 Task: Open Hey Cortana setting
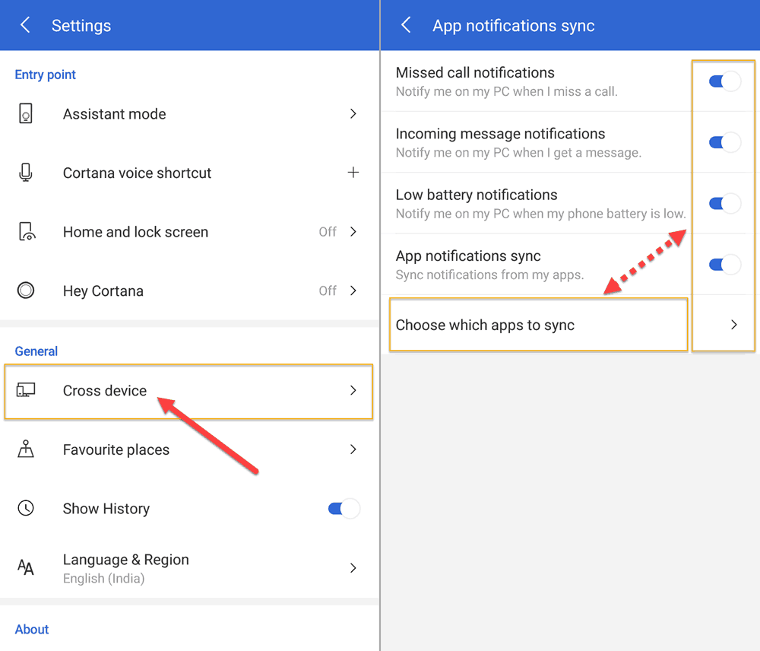189,291
